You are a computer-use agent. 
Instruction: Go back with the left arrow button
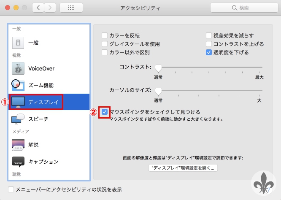(38, 8)
